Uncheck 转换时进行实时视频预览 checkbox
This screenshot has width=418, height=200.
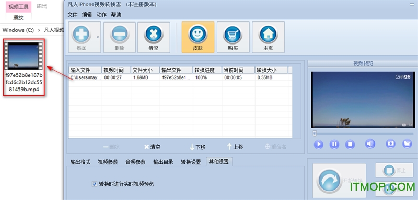[x=95, y=184]
